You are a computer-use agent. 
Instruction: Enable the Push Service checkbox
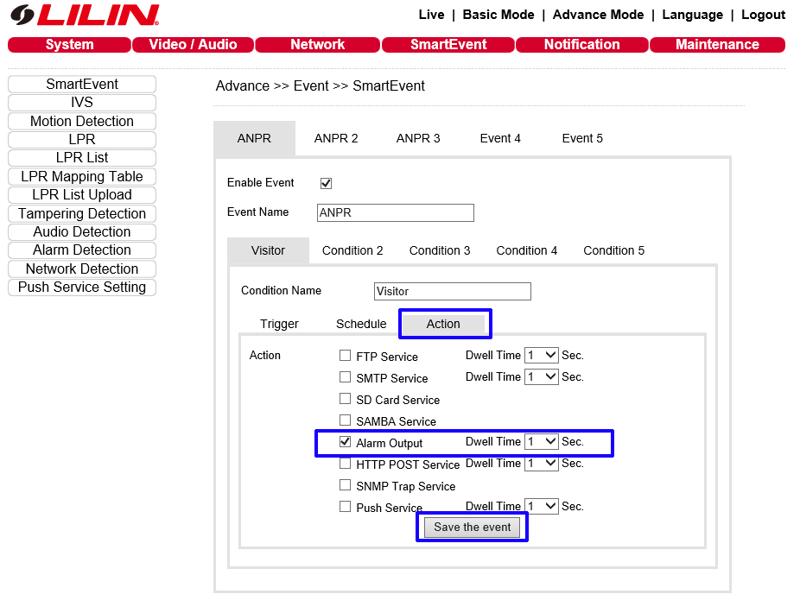click(x=346, y=507)
